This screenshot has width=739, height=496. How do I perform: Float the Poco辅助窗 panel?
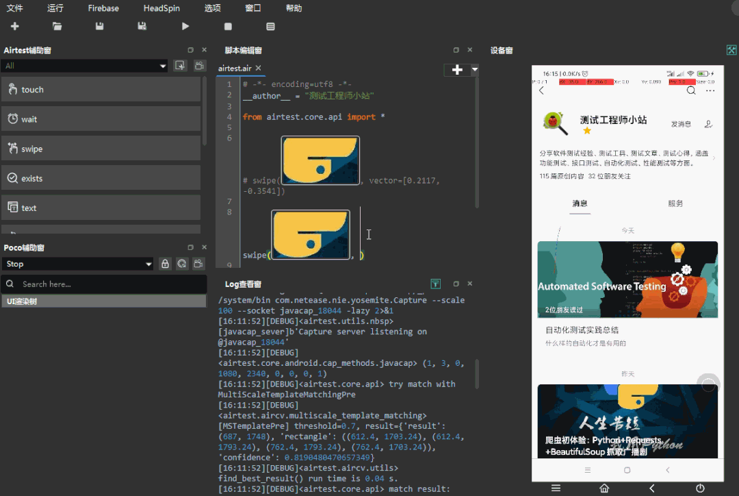pos(190,247)
